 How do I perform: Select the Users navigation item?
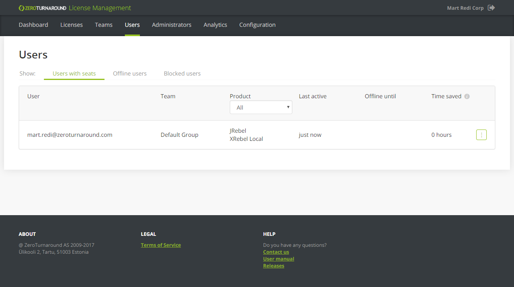click(x=132, y=25)
